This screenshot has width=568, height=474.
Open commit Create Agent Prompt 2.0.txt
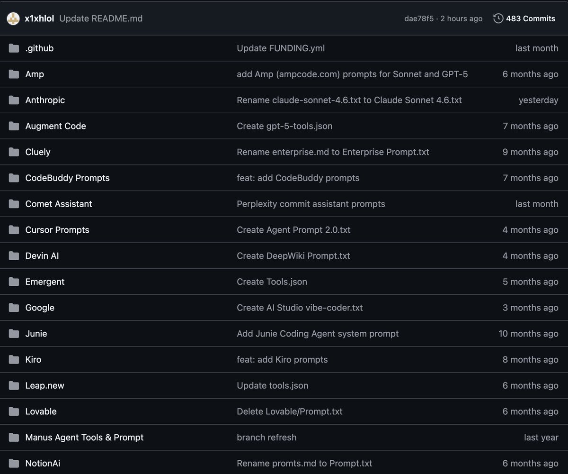[x=293, y=230]
